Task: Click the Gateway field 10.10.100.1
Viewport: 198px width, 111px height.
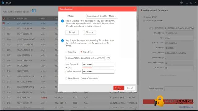Action: click(x=179, y=48)
